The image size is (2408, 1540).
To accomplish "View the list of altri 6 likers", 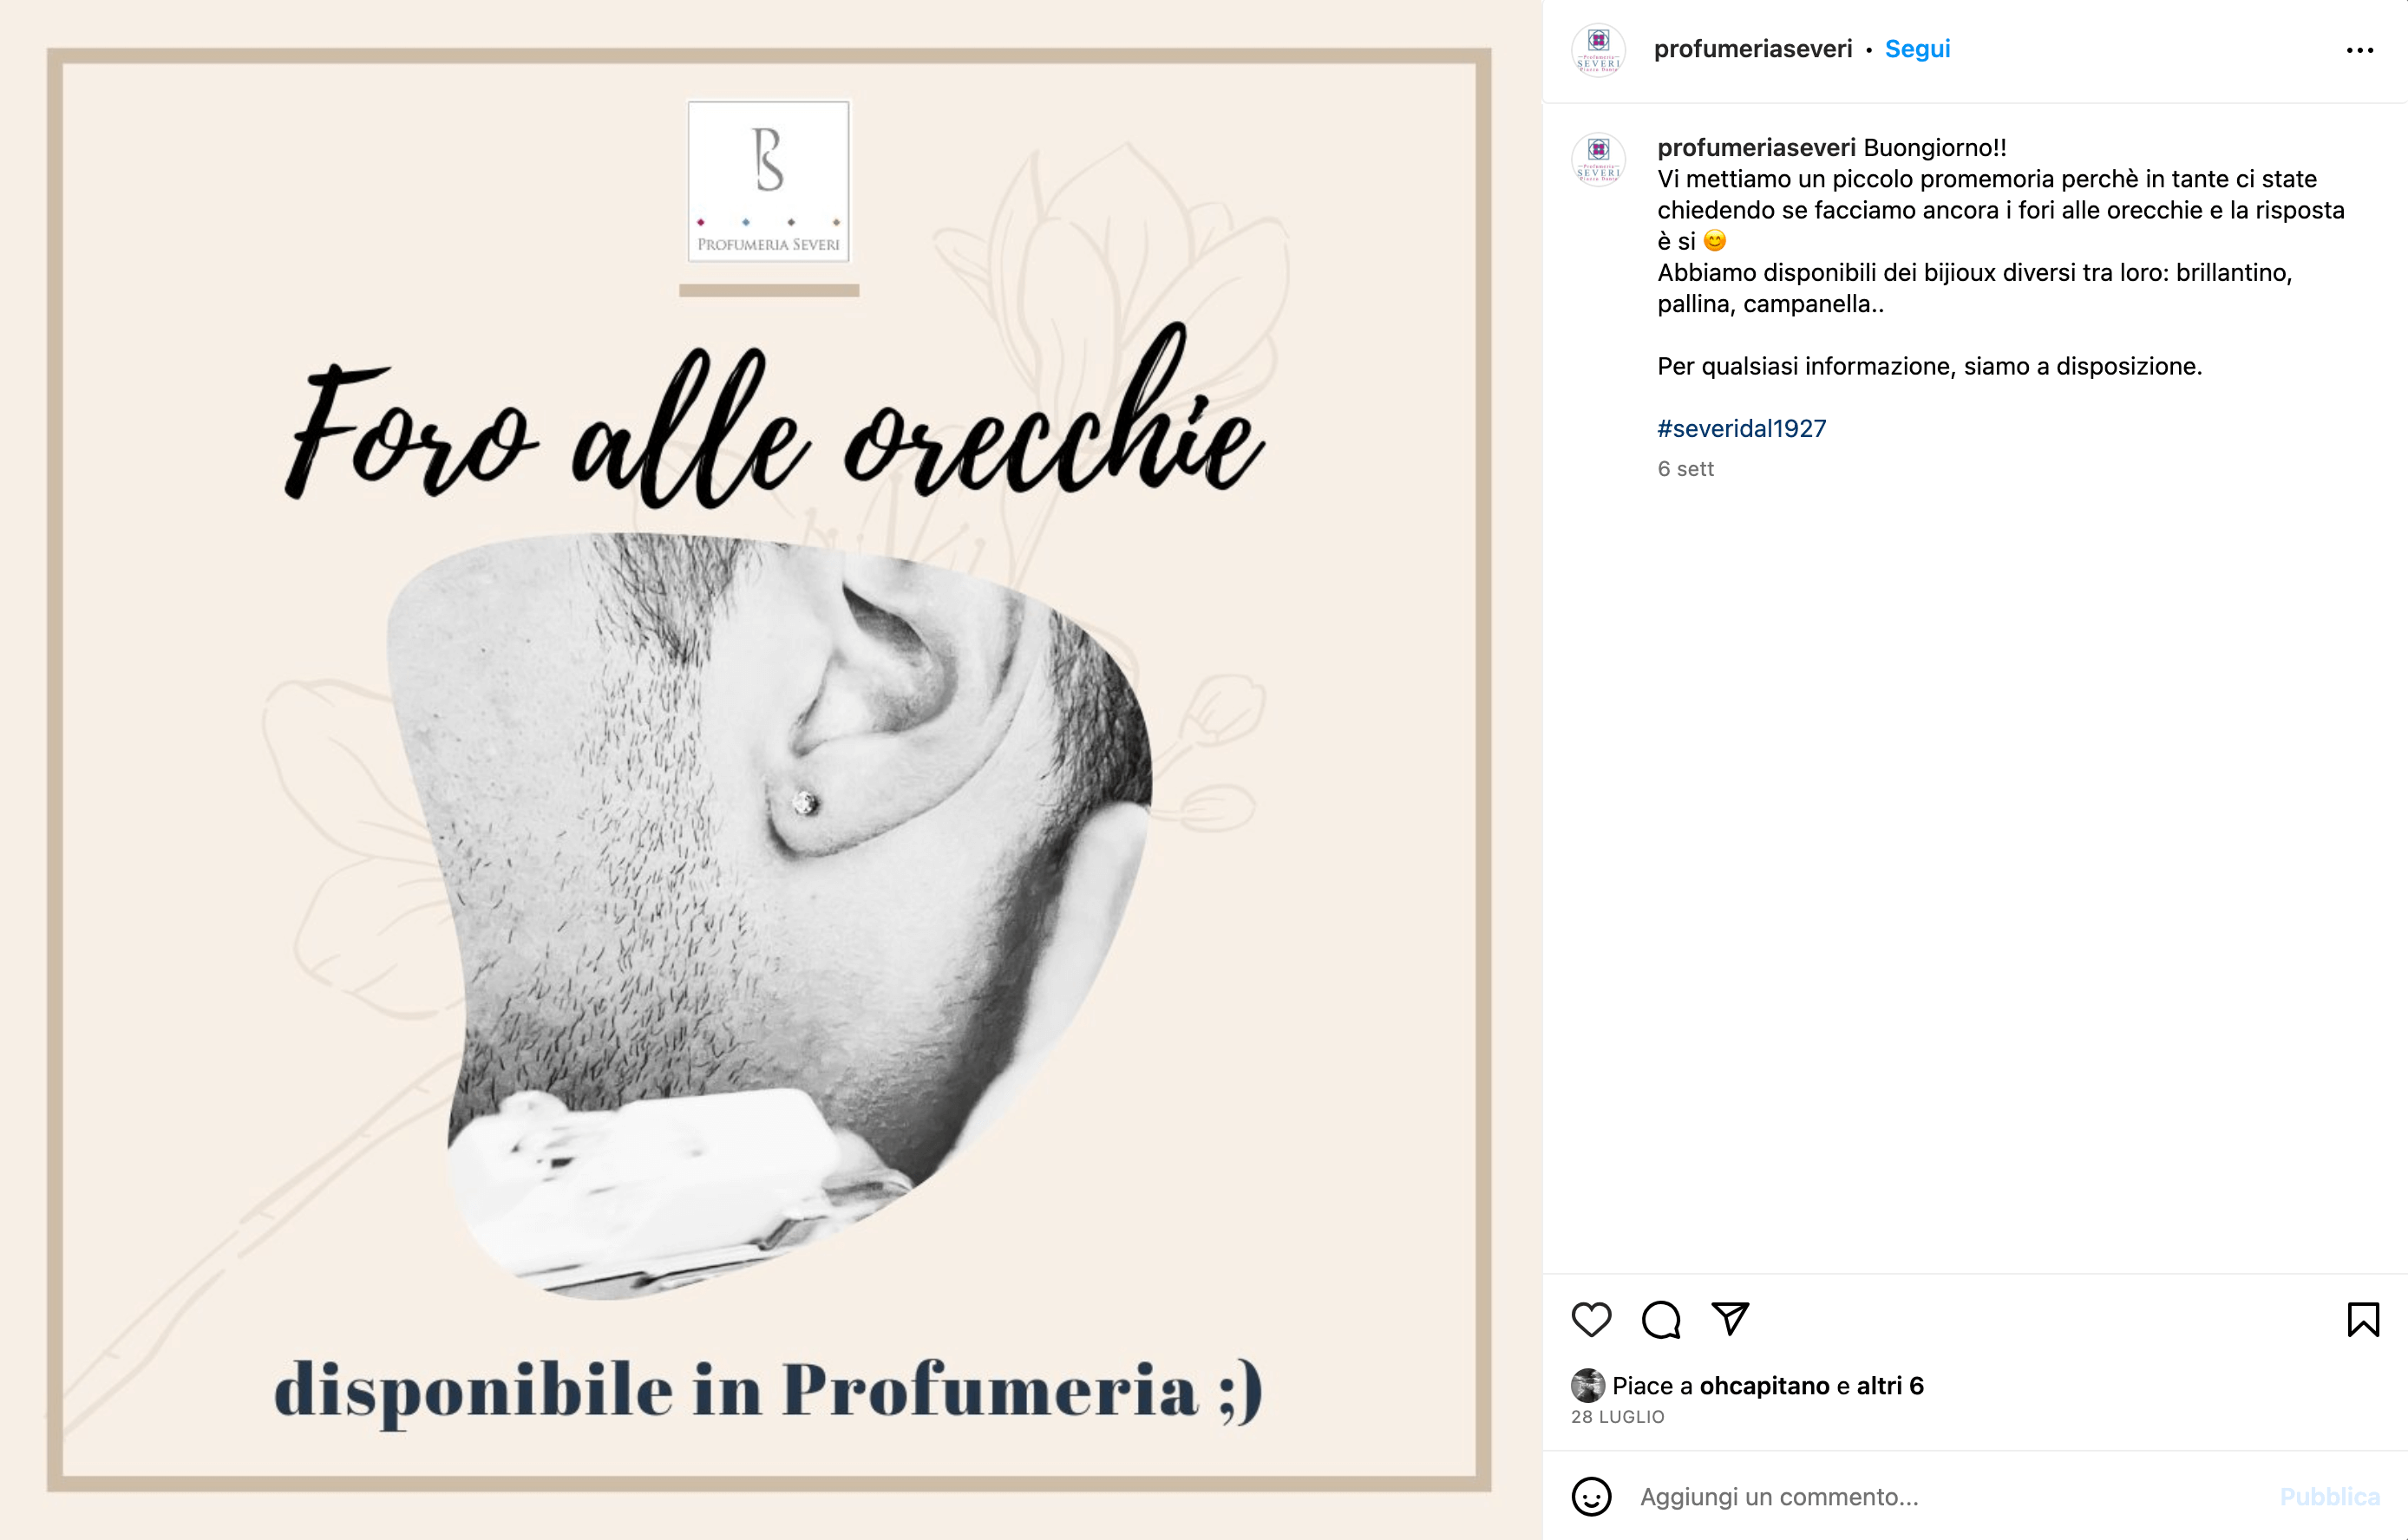I will click(x=1890, y=1386).
